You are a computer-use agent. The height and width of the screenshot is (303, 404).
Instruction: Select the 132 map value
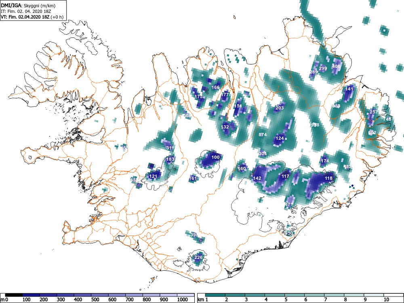point(225,127)
